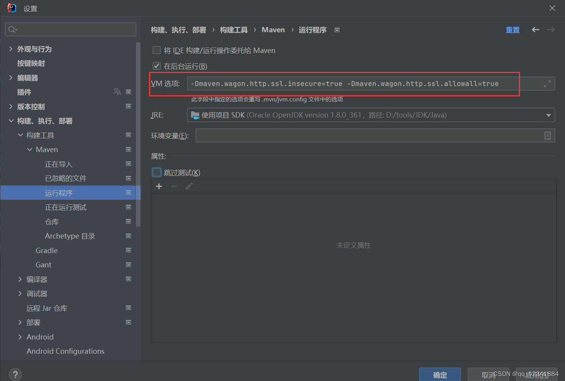Go back with the left arrow
Image resolution: width=565 pixels, height=381 pixels.
click(535, 30)
